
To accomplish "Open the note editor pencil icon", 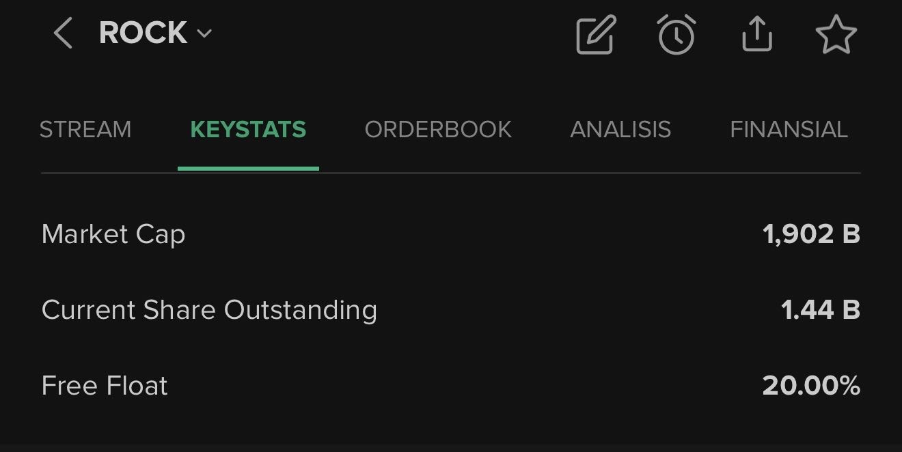I will pos(596,35).
